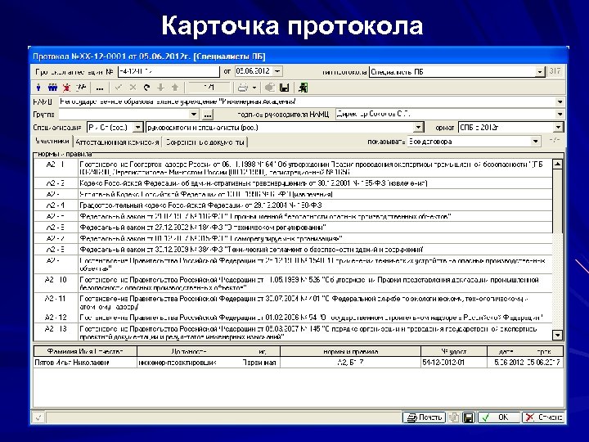This screenshot has width=589, height=442.
Task: Select norm row 'А2 - 13' from 05.03.2007
Action: (293, 332)
